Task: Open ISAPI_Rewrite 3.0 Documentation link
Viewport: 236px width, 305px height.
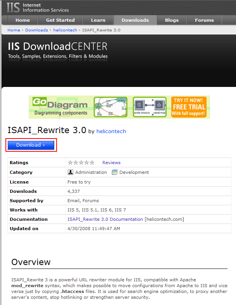Action: pyautogui.click(x=105, y=219)
